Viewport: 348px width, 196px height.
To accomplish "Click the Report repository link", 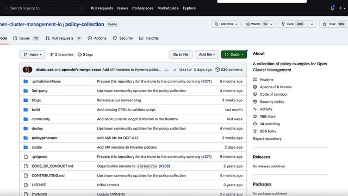I will click(267, 139).
